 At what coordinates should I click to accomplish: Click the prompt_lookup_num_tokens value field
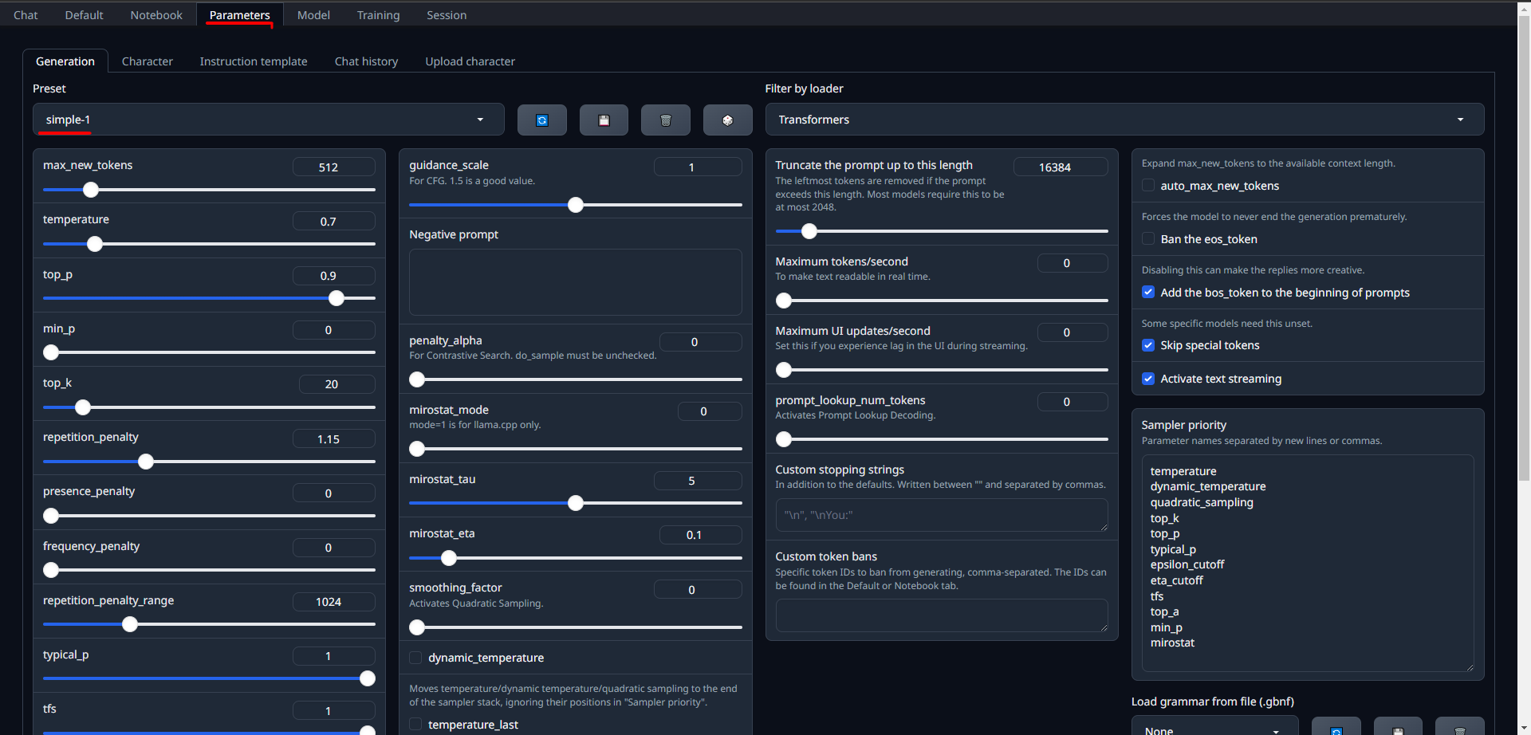1072,401
